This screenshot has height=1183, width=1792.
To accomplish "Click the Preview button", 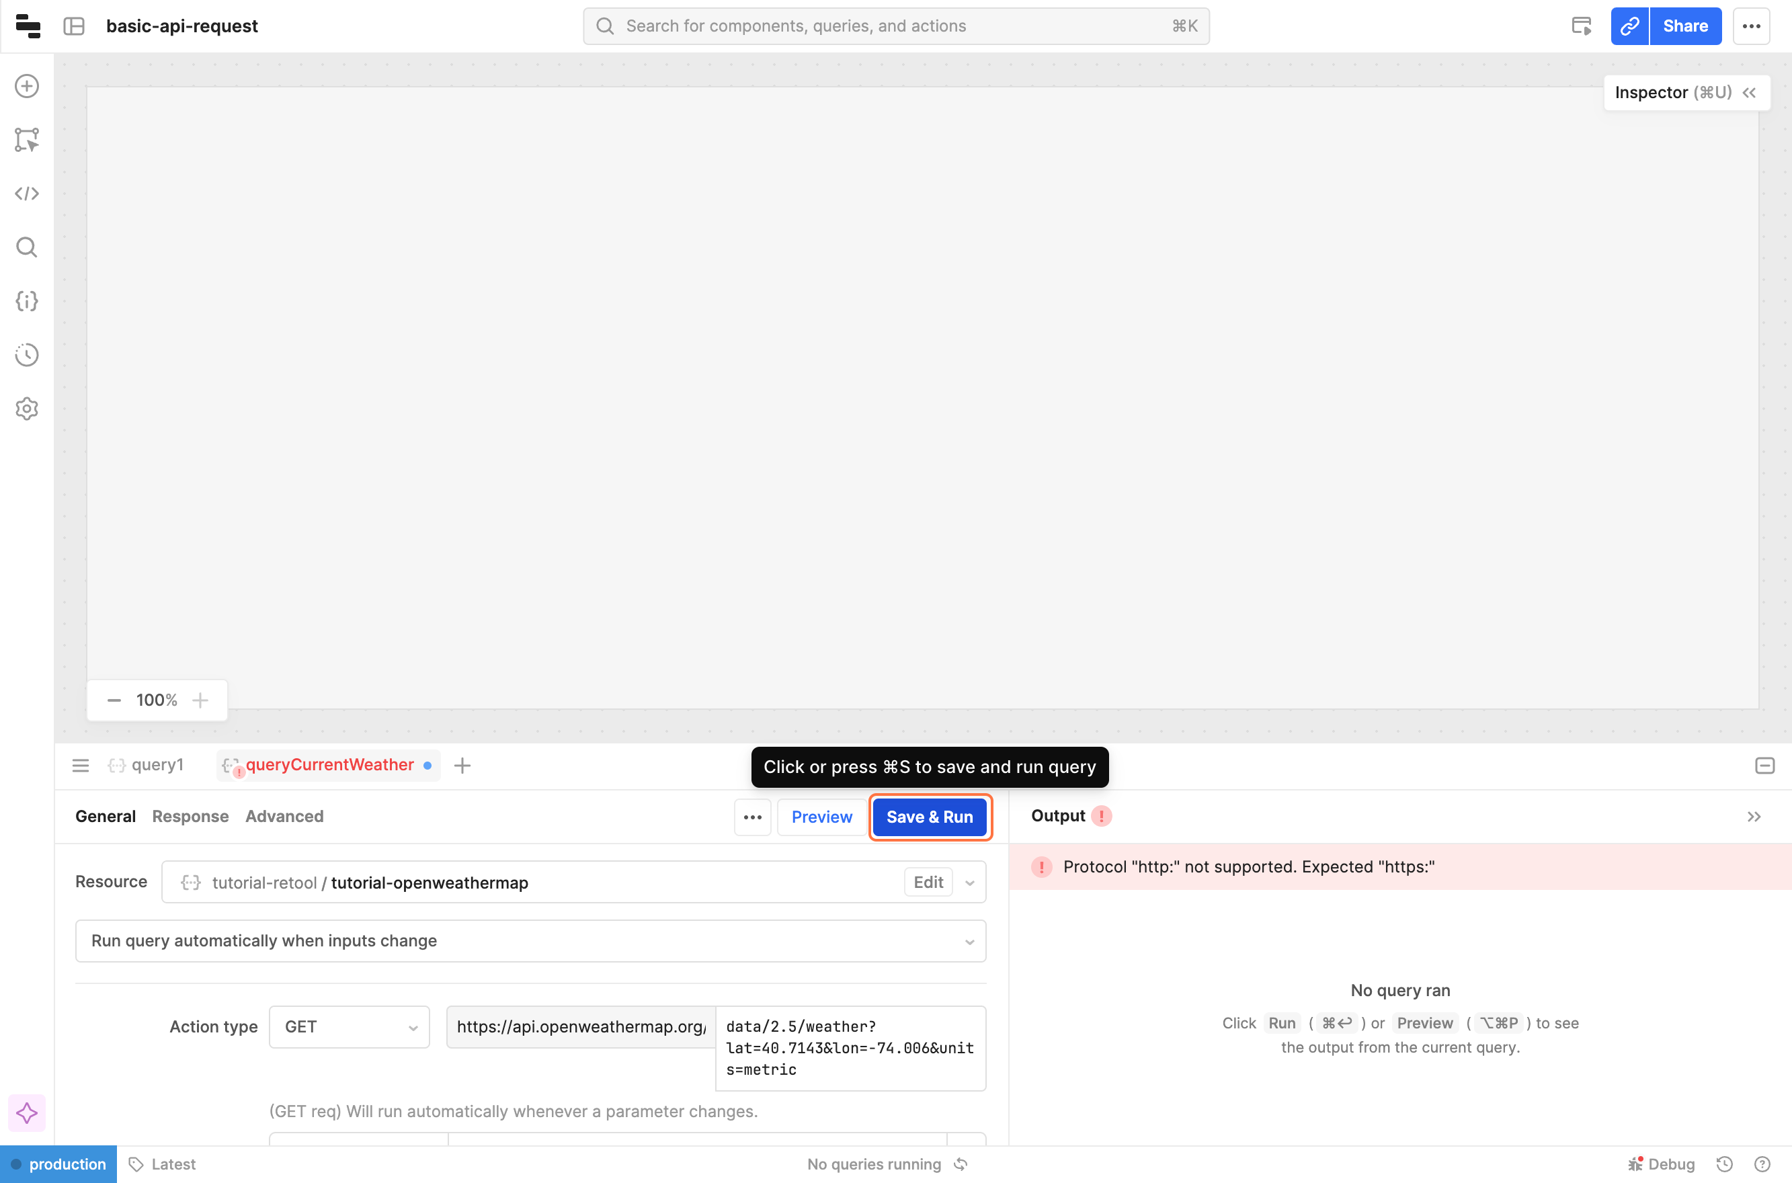I will [x=821, y=817].
